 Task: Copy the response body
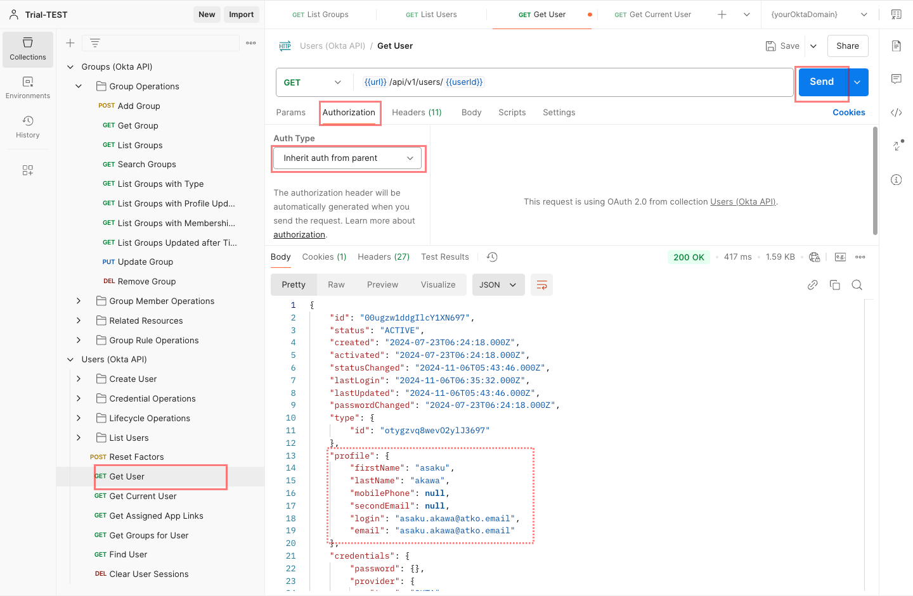click(x=835, y=285)
